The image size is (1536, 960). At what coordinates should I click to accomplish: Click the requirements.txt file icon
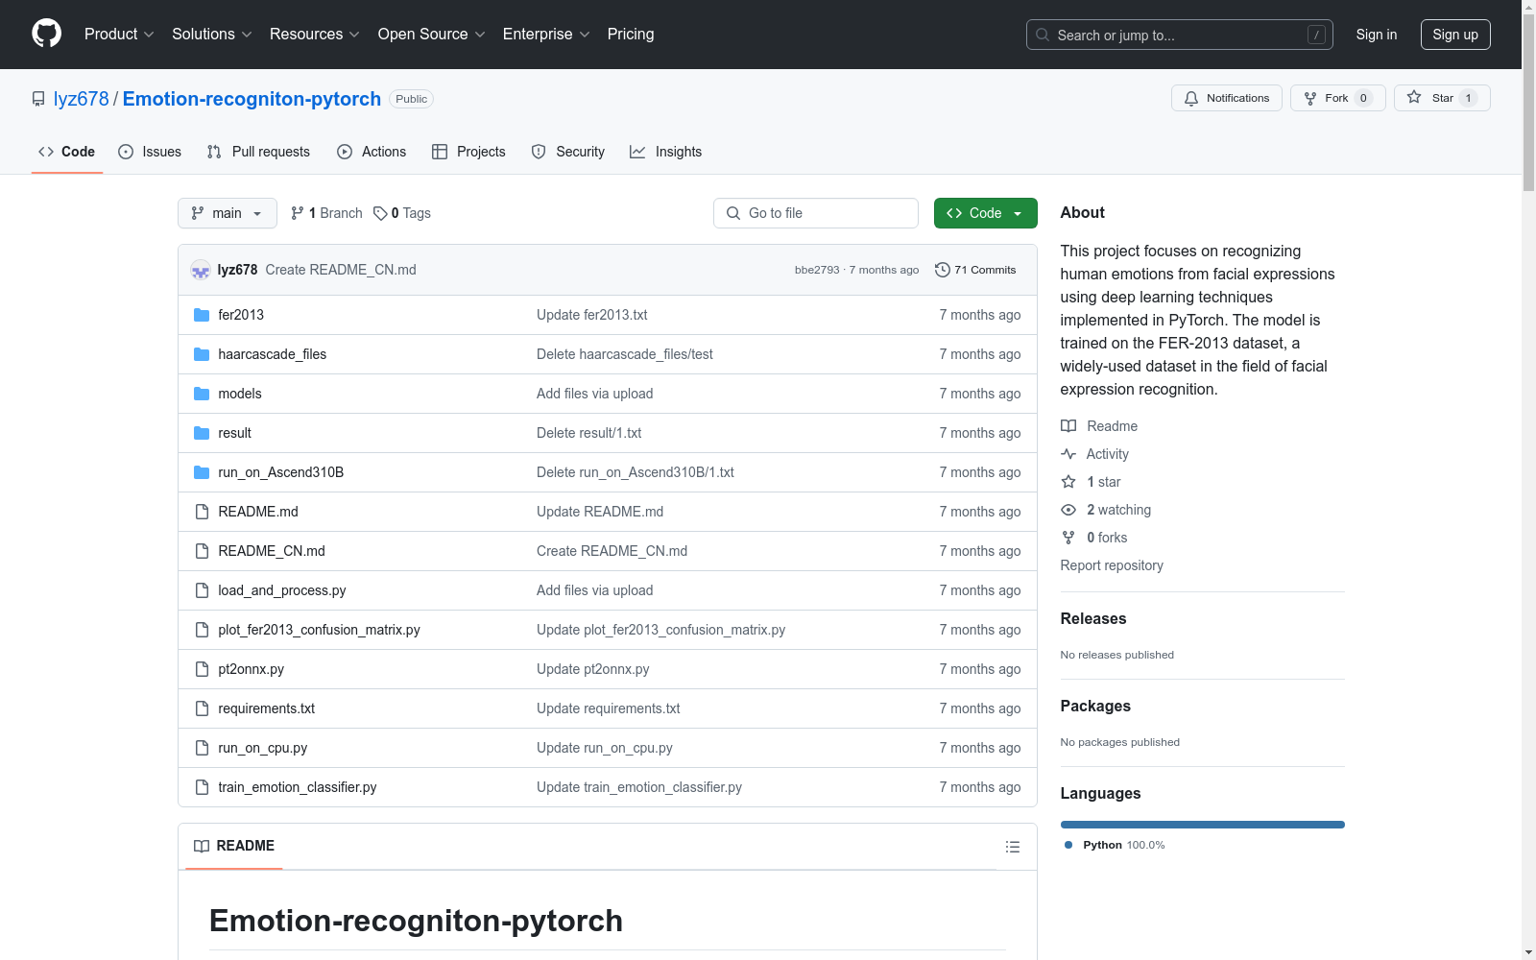click(x=202, y=708)
